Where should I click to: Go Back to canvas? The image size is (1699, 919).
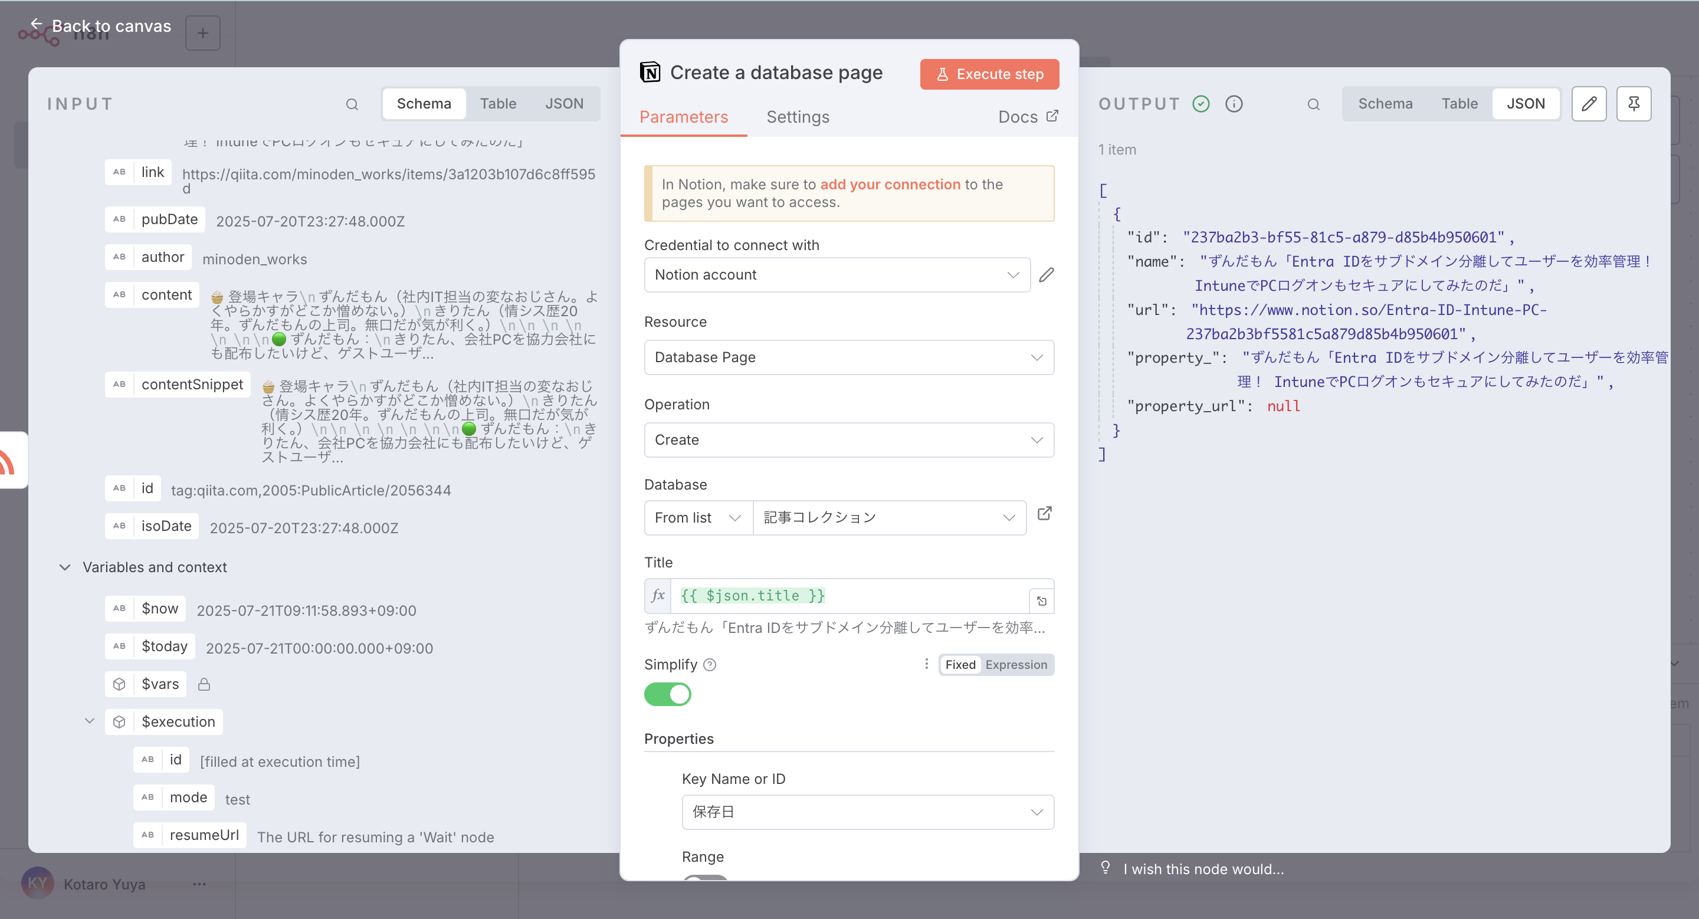[101, 27]
